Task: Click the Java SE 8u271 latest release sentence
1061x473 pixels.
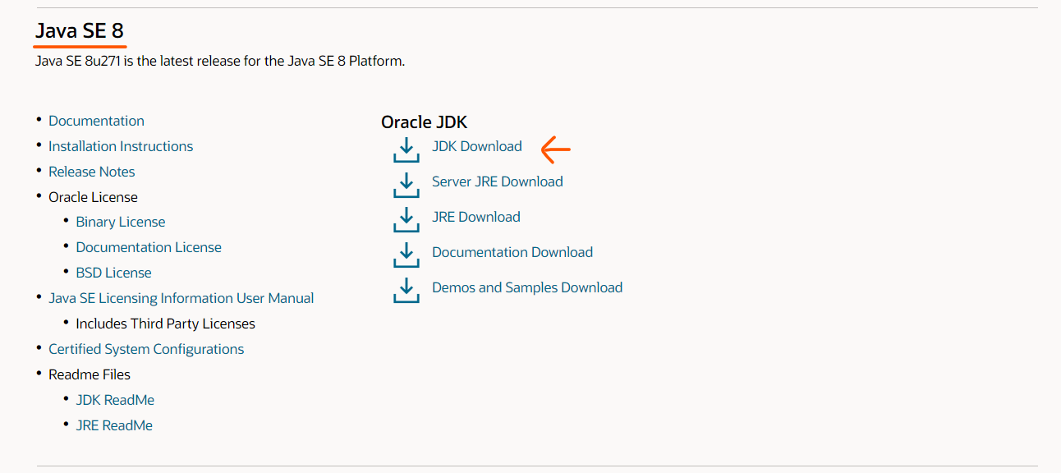Action: pos(220,61)
